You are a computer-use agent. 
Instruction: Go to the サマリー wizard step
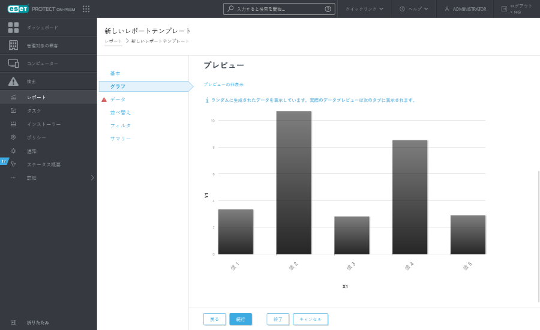(x=120, y=139)
